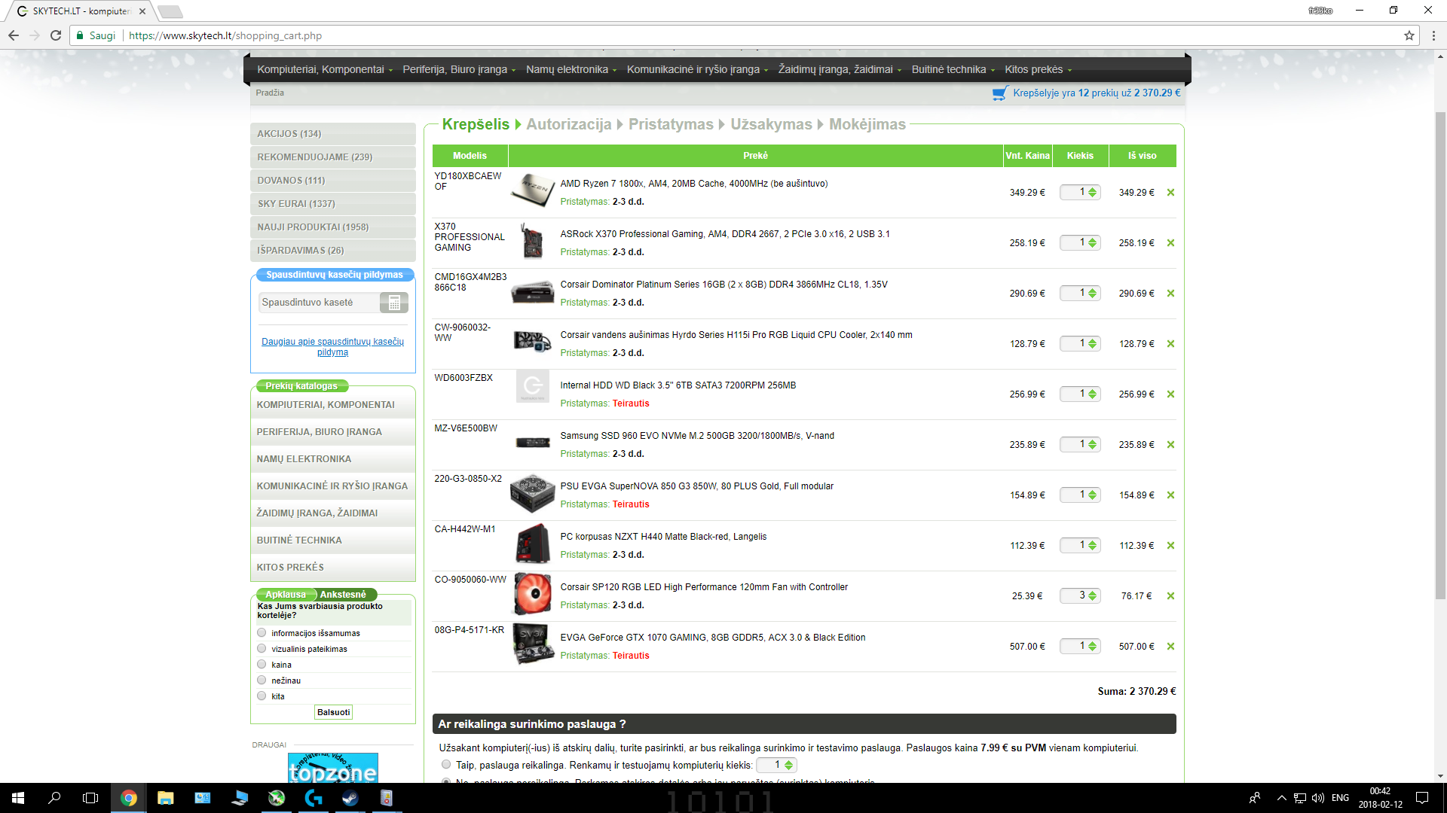Viewport: 1447px width, 813px height.
Task: Reload the page
Action: point(56,35)
